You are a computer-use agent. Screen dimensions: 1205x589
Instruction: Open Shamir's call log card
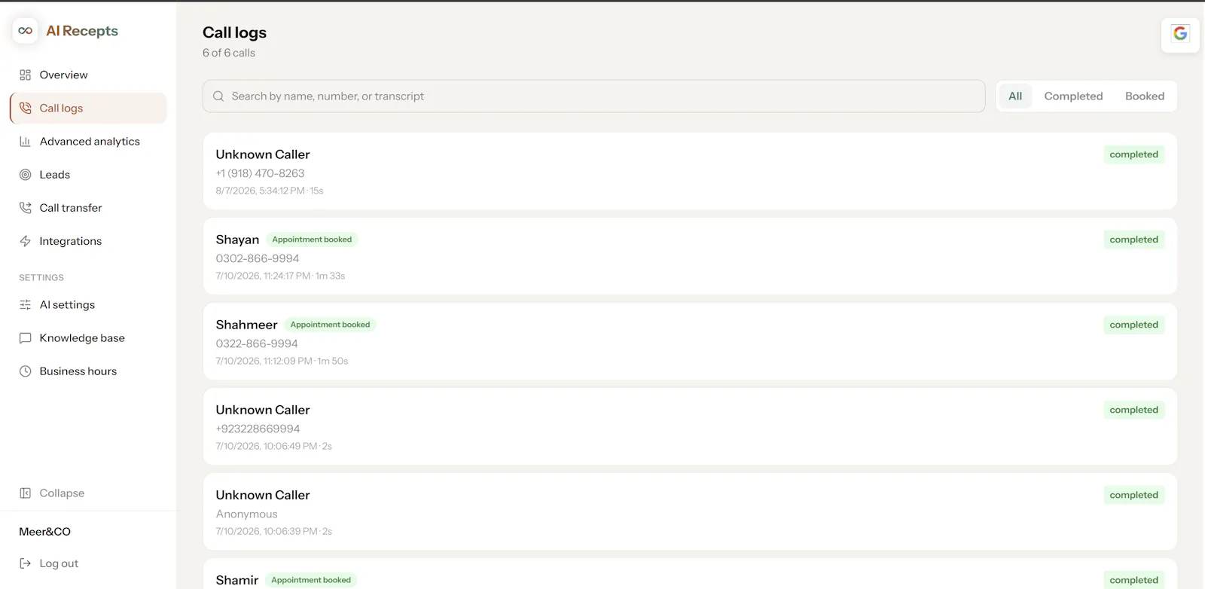[689, 574]
